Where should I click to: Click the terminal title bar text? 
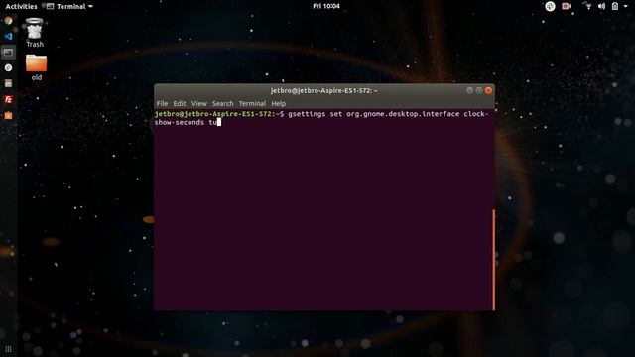(x=324, y=90)
